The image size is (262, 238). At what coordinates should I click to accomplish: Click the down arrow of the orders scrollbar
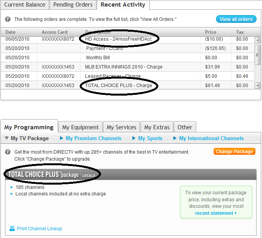click(257, 86)
